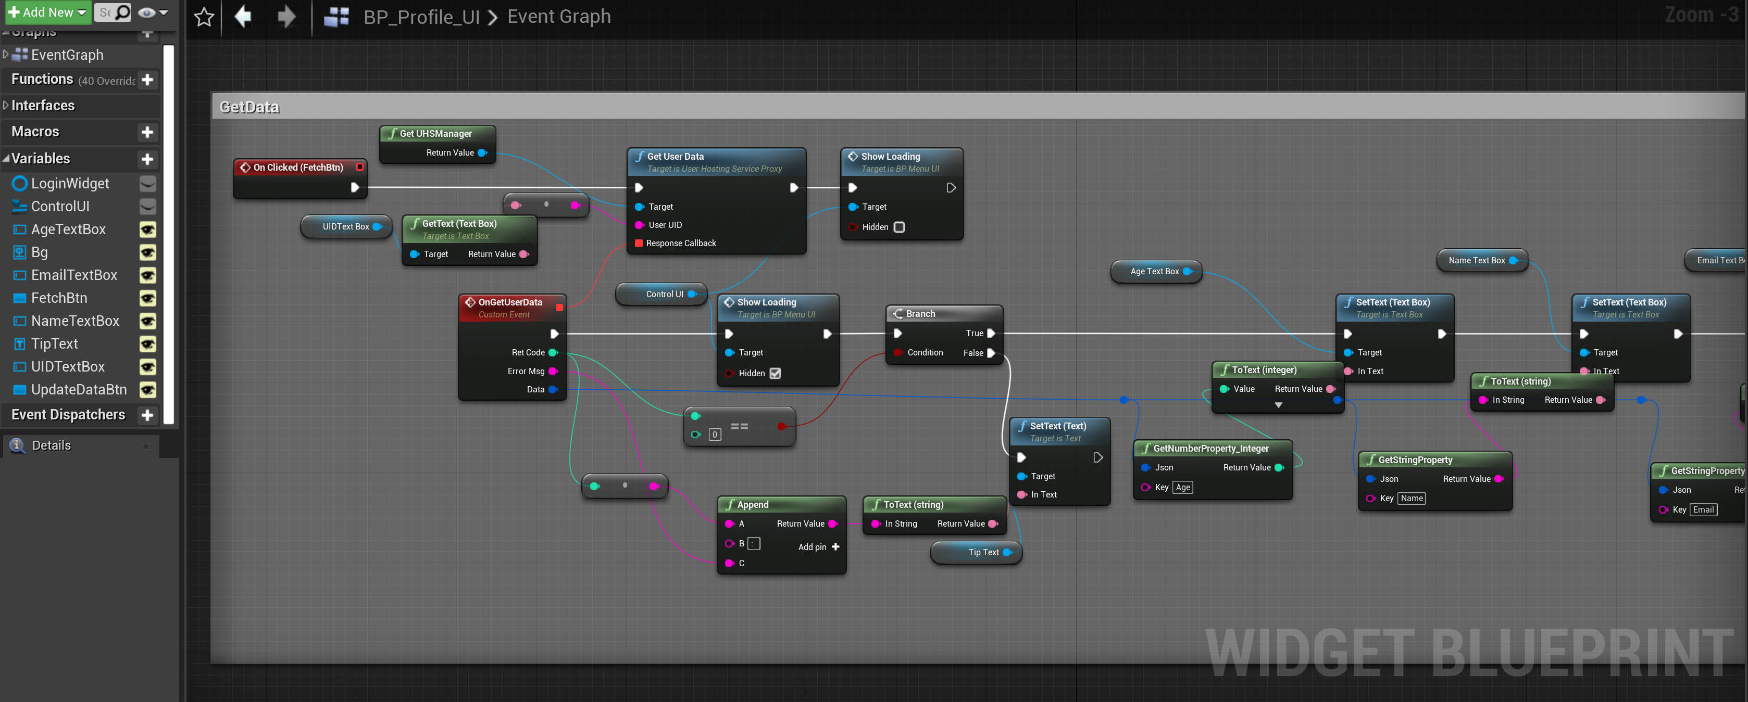The width and height of the screenshot is (1748, 702).
Task: Uncheck Hidden on lower Show Loading node
Action: tap(775, 373)
